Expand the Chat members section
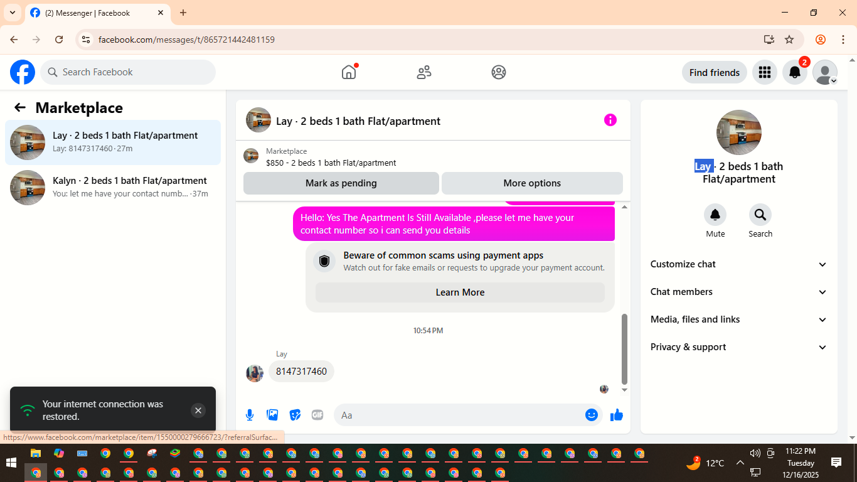This screenshot has width=857, height=482. tap(739, 292)
